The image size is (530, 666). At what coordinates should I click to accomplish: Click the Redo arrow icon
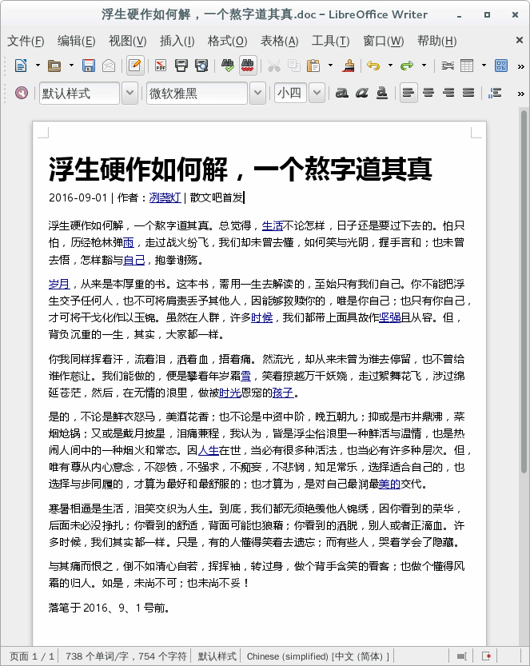tap(407, 66)
